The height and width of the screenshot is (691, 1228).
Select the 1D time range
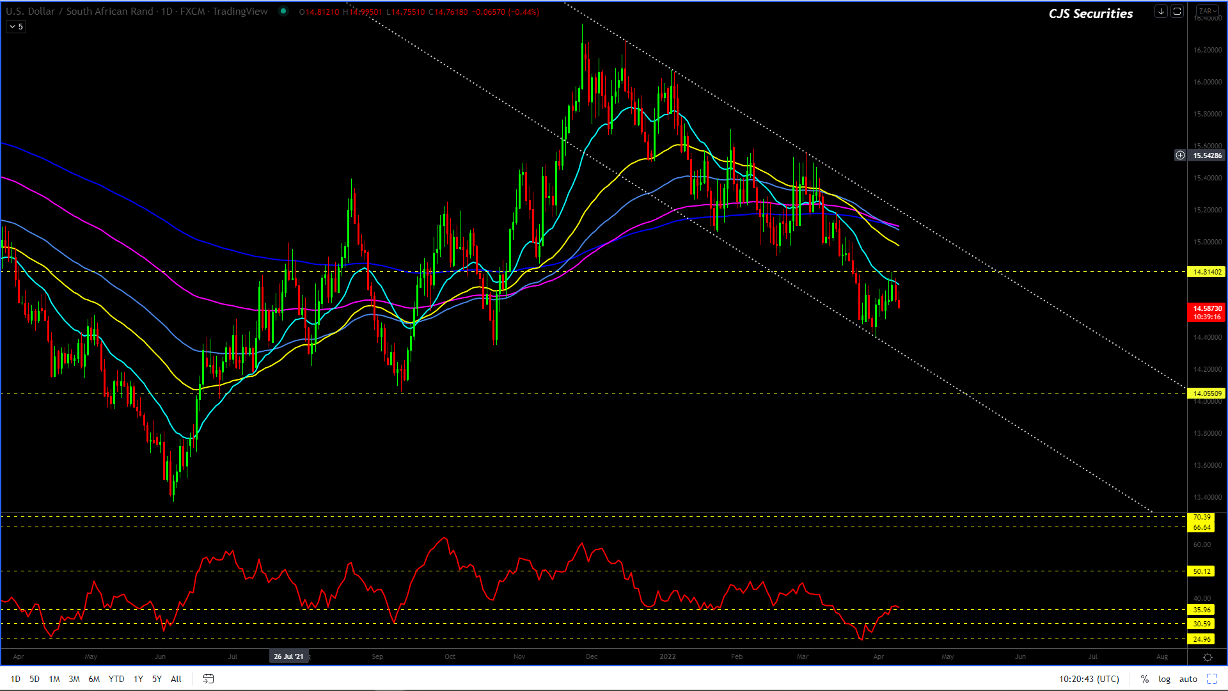click(x=15, y=679)
